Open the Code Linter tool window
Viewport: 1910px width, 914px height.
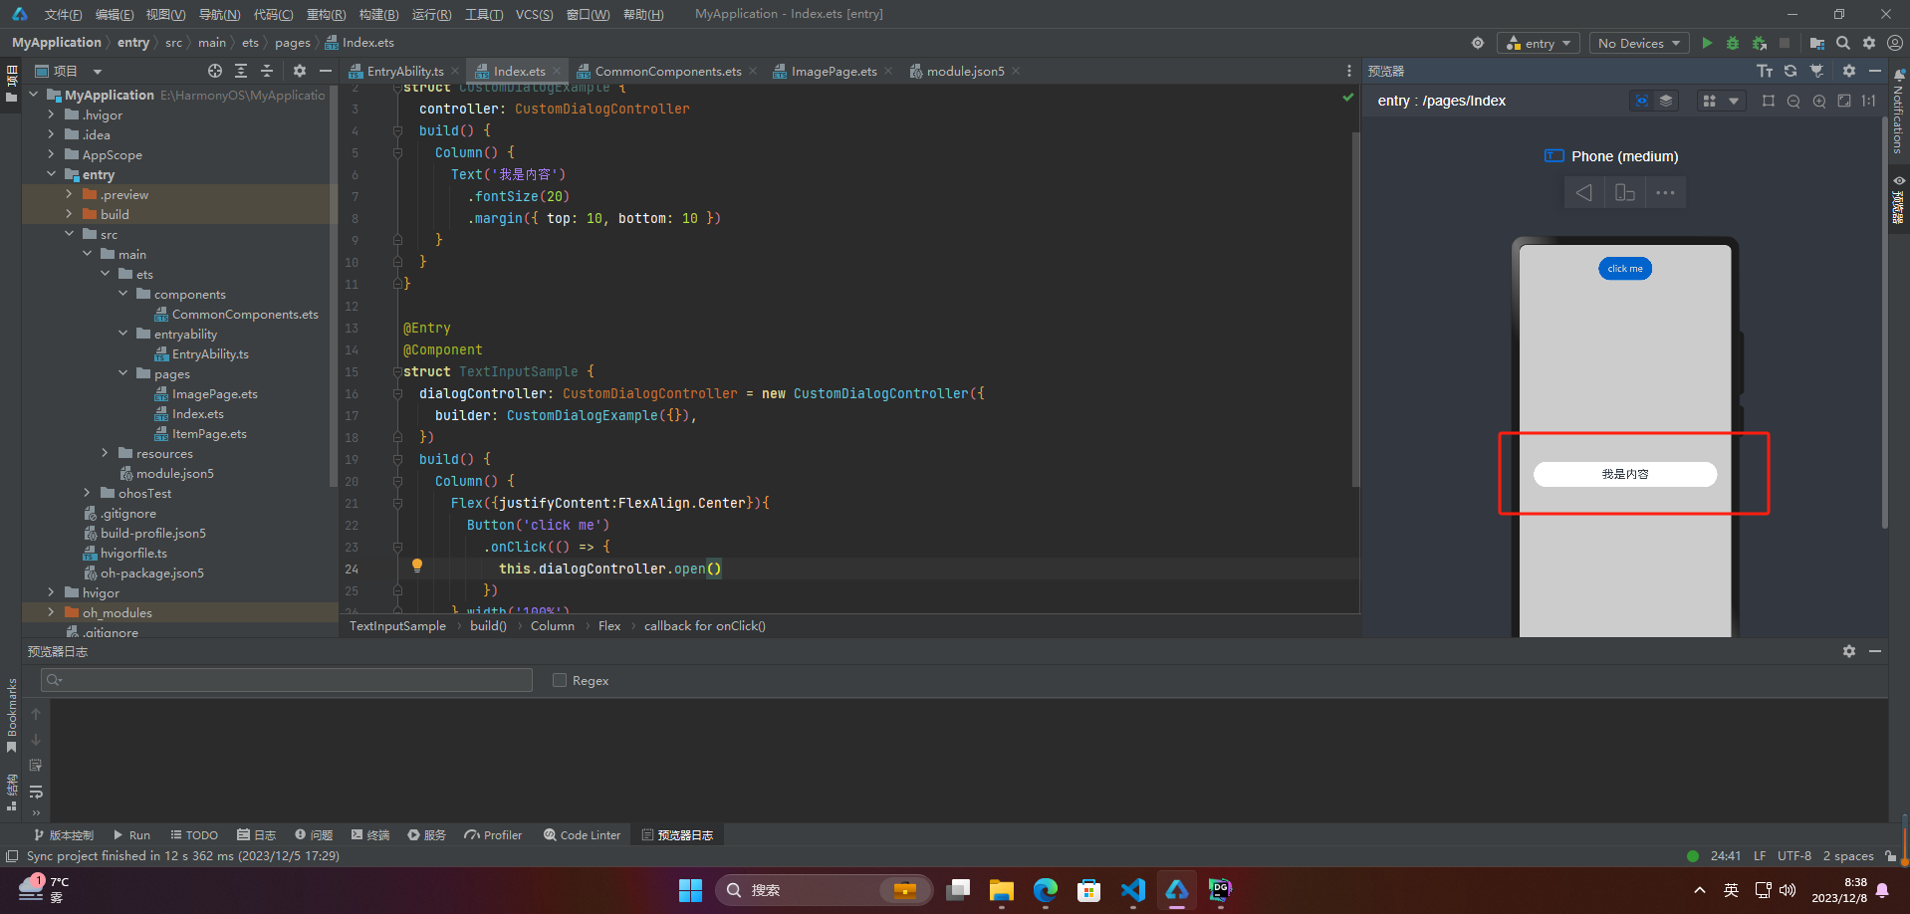pos(582,835)
